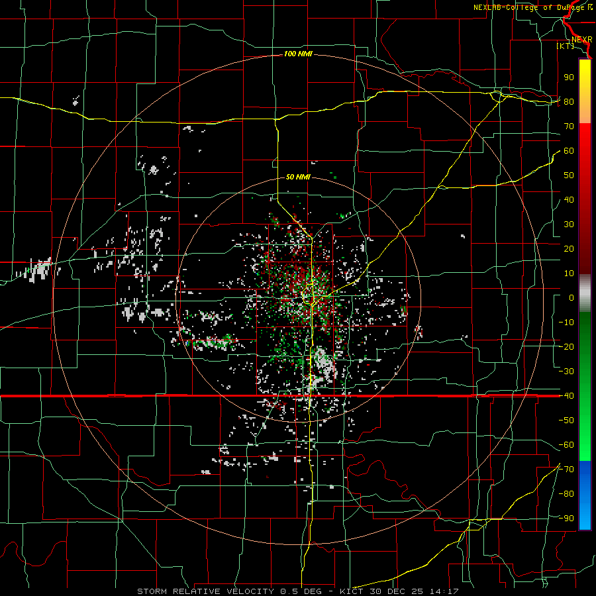Click the 30 DEC 25 date in caption
596x596 pixels.
click(395, 591)
